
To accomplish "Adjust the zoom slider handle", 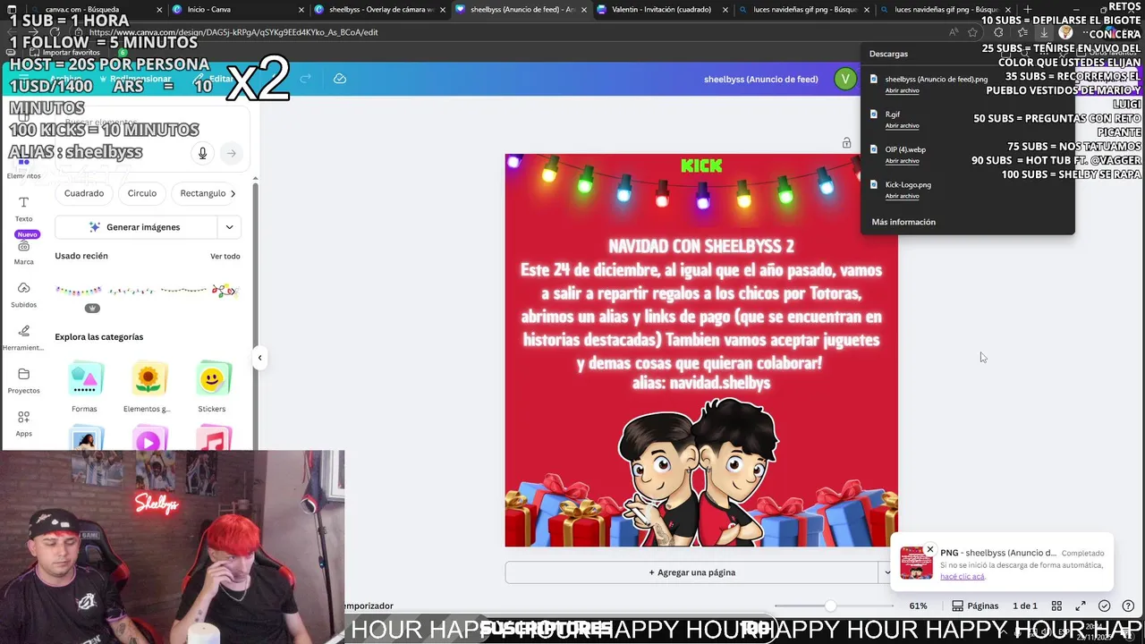I will tap(831, 606).
